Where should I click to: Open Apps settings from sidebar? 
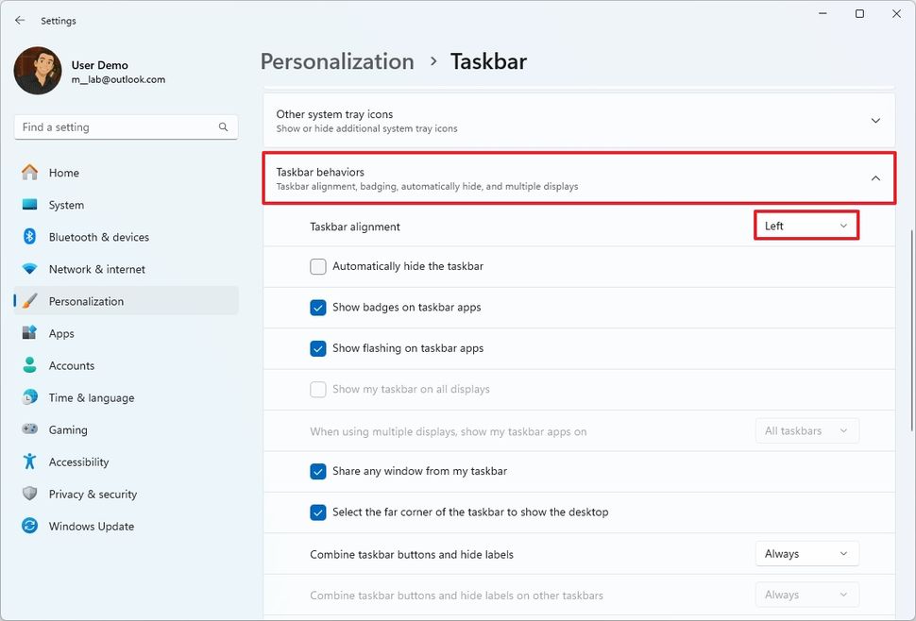(33, 333)
